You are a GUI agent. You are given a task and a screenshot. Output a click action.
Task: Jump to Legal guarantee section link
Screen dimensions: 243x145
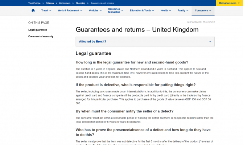tap(38, 30)
